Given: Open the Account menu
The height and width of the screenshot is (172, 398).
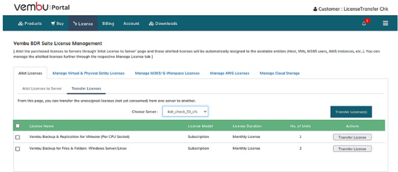Looking at the screenshot, I should coord(131,24).
